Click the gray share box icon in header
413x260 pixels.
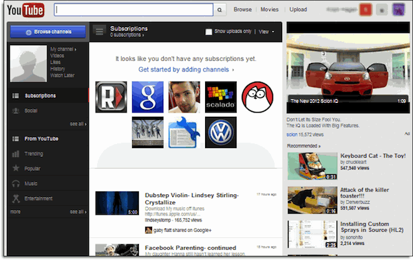pyautogui.click(x=381, y=10)
